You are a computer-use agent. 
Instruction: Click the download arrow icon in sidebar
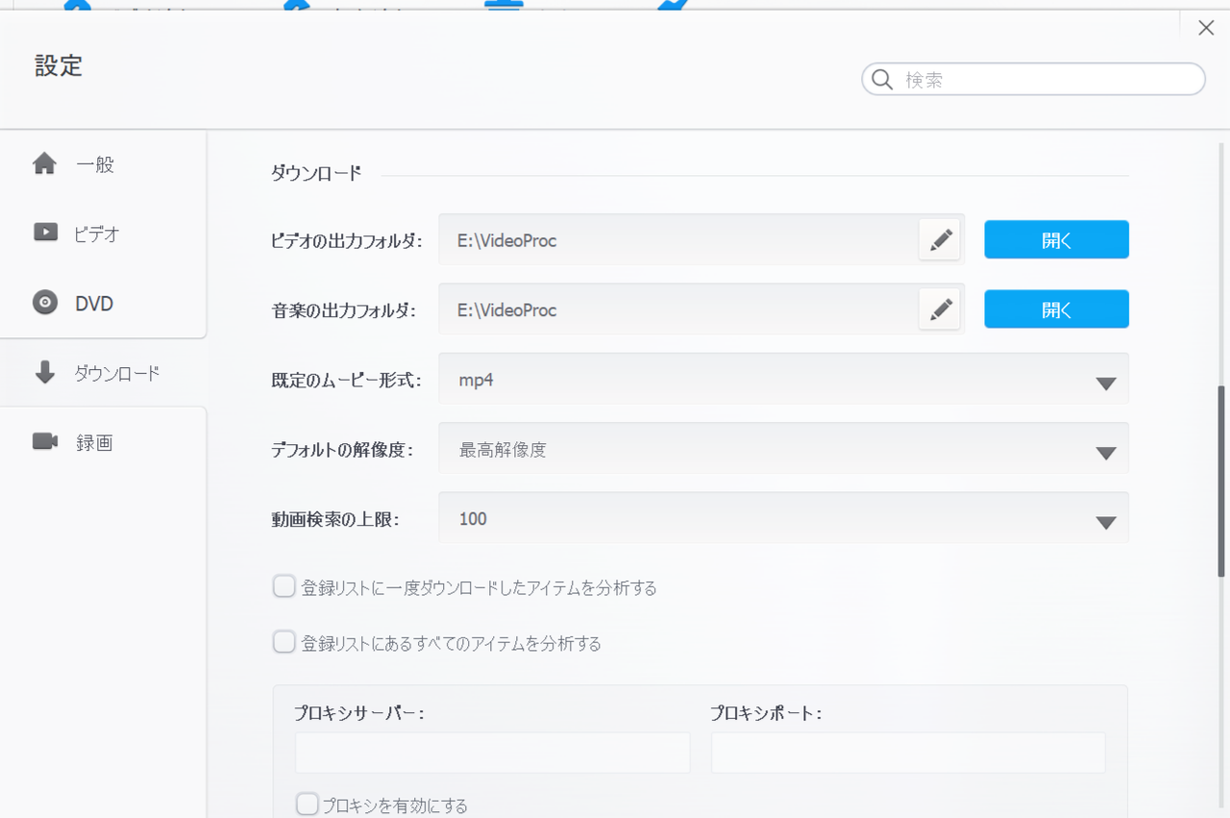45,372
